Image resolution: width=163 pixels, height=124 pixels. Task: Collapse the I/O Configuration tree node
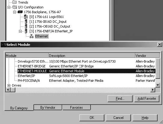9,7
